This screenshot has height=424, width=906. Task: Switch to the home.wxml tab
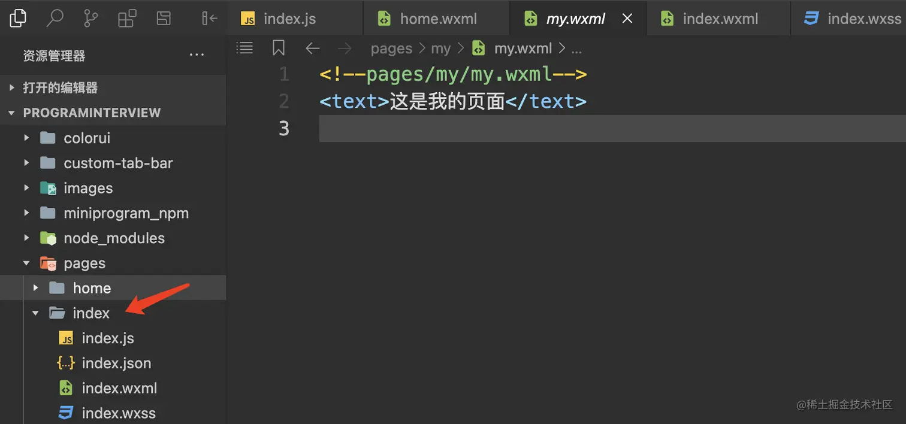(437, 19)
